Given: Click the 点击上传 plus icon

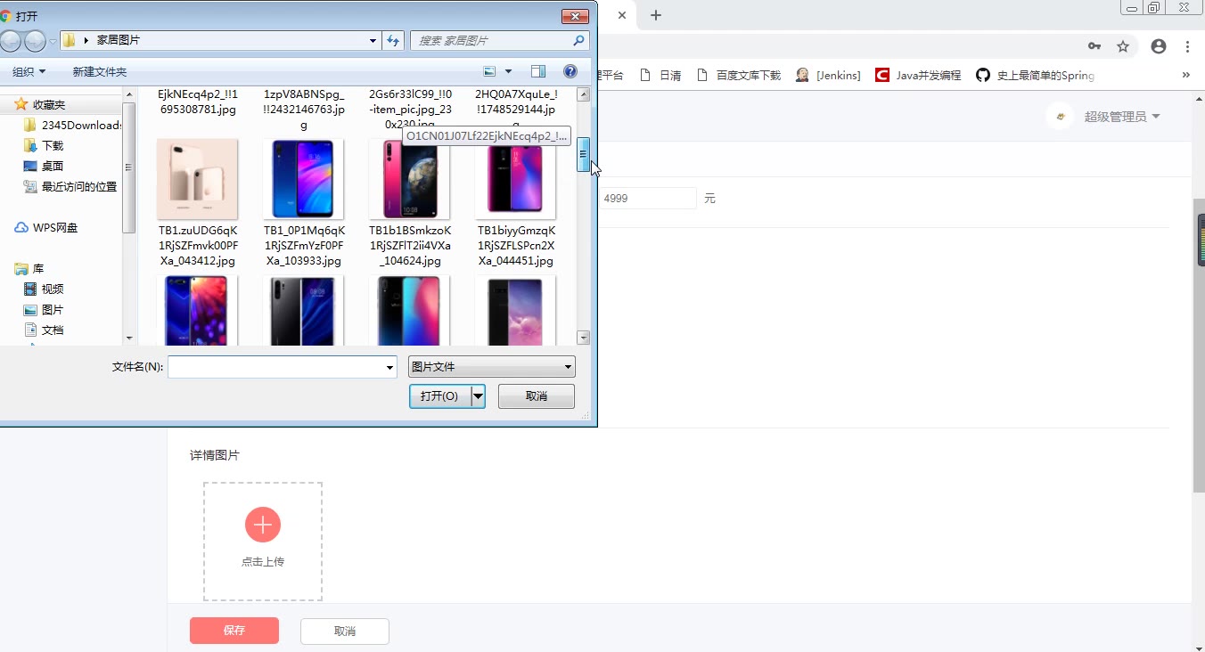Looking at the screenshot, I should (263, 526).
